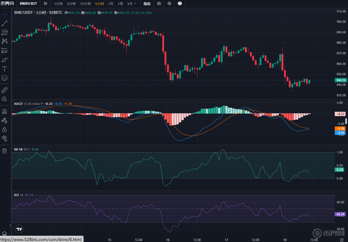This screenshot has width=348, height=242.
Task: Toggle hide all drawings eye icon
Action: pyautogui.click(x=4, y=138)
